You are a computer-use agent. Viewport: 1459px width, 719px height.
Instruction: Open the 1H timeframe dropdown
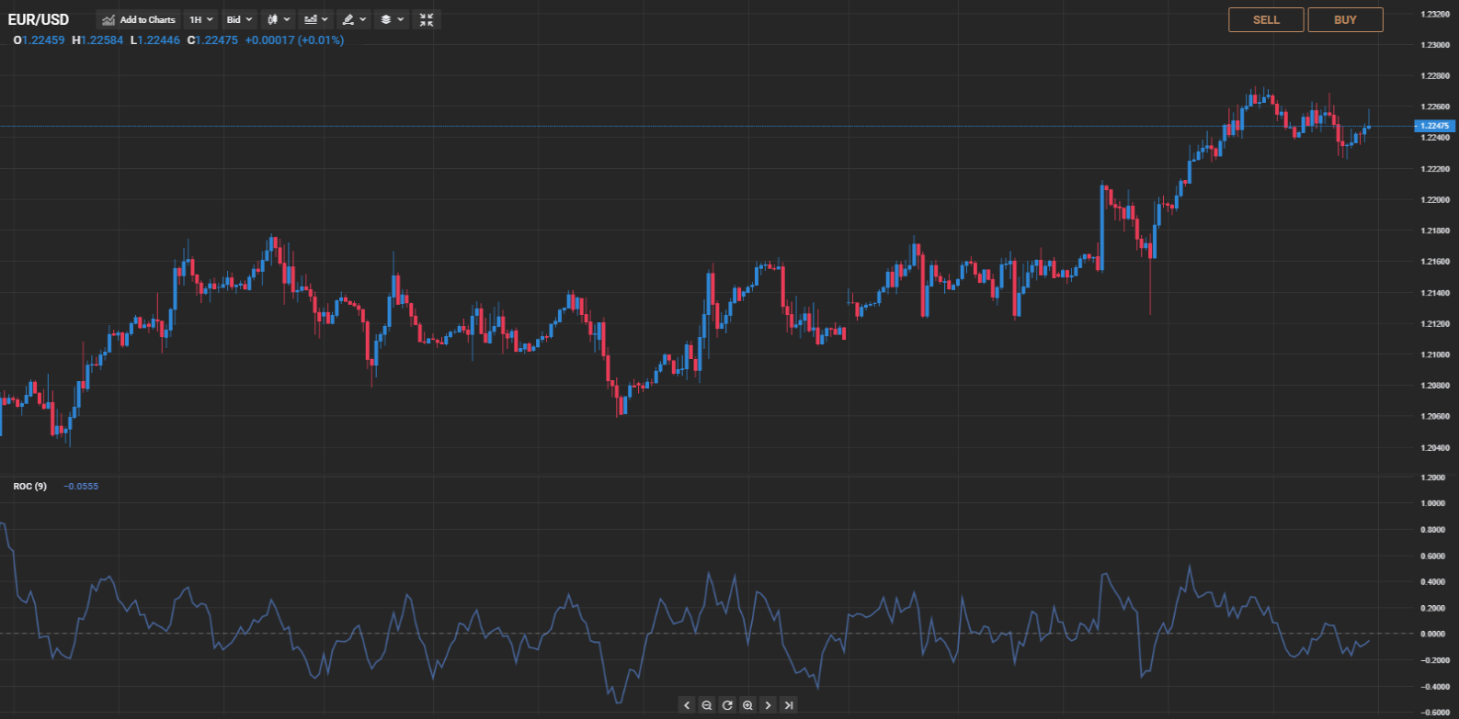click(x=200, y=19)
